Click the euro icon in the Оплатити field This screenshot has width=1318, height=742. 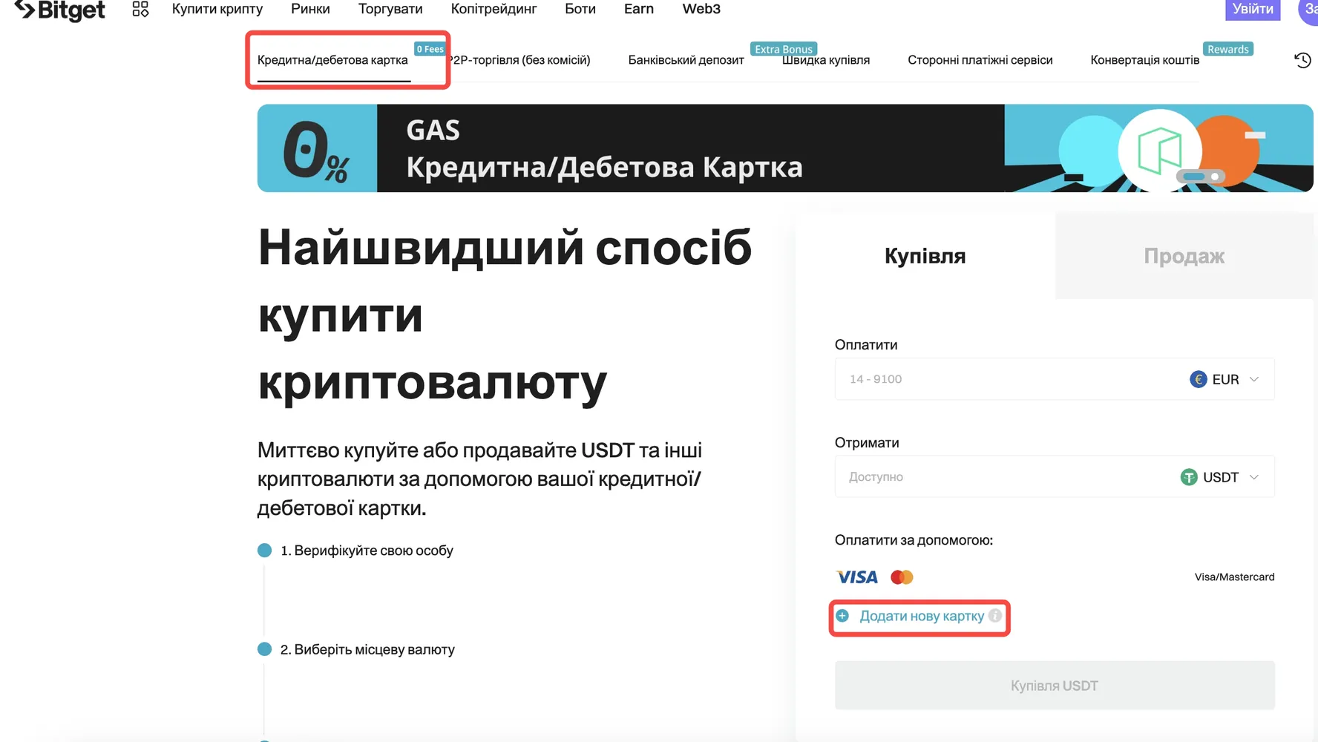(1199, 379)
